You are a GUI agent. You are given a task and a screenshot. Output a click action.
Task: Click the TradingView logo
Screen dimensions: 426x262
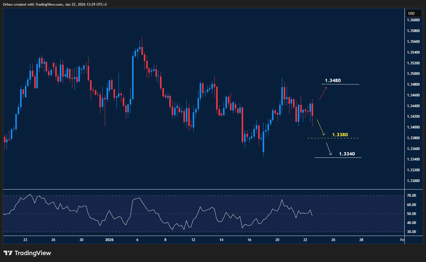tap(27, 253)
